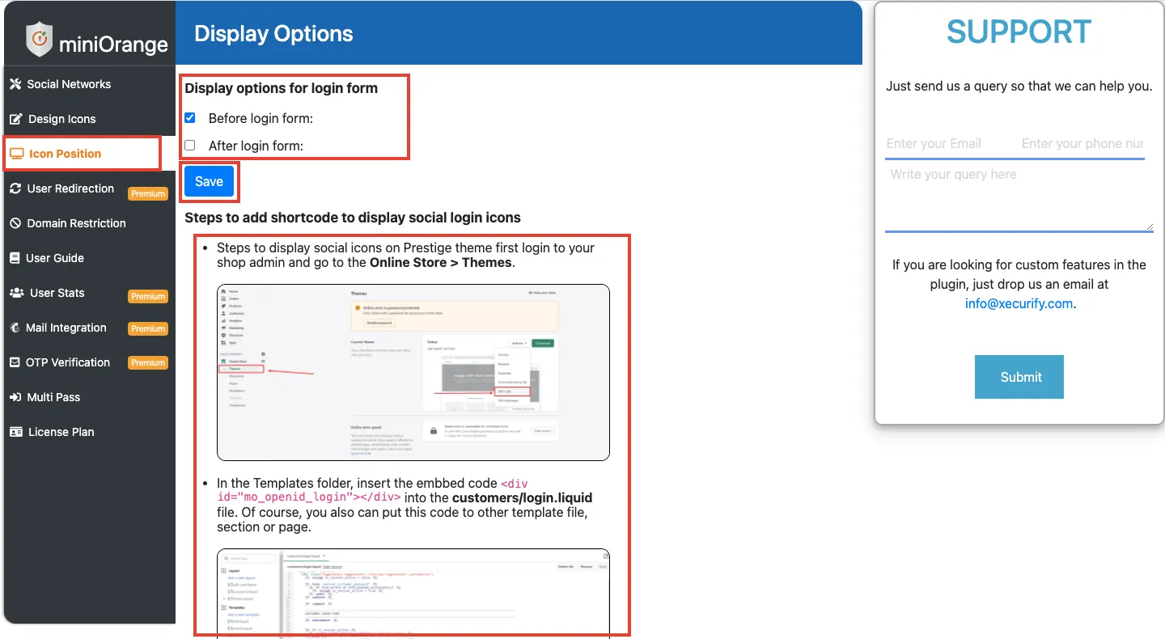Check the After login form checkbox
Viewport: 1165px width, 639px height.
click(190, 146)
